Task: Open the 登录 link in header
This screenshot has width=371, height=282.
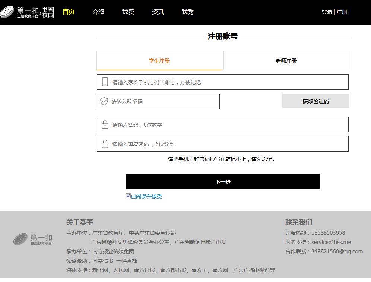Action: (327, 12)
